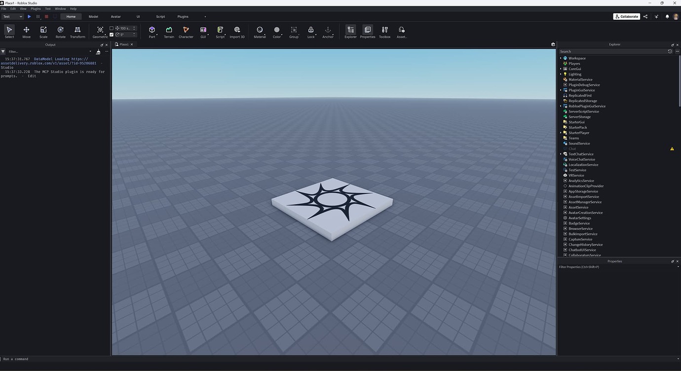Open the GUI insert tool

203,32
